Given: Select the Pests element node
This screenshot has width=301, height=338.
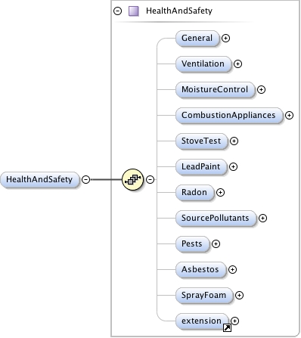Looking at the screenshot, I should tap(193, 243).
